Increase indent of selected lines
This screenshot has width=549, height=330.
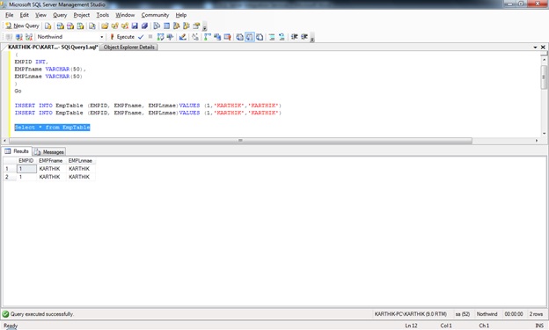pyautogui.click(x=304, y=37)
